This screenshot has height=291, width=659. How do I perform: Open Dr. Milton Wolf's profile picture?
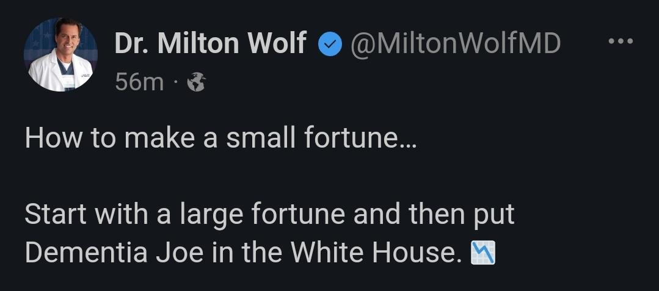pos(60,54)
